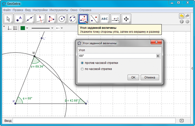This screenshot has height=126, width=195.
Task: Maximize the GeoGebra window
Action: point(178,3)
